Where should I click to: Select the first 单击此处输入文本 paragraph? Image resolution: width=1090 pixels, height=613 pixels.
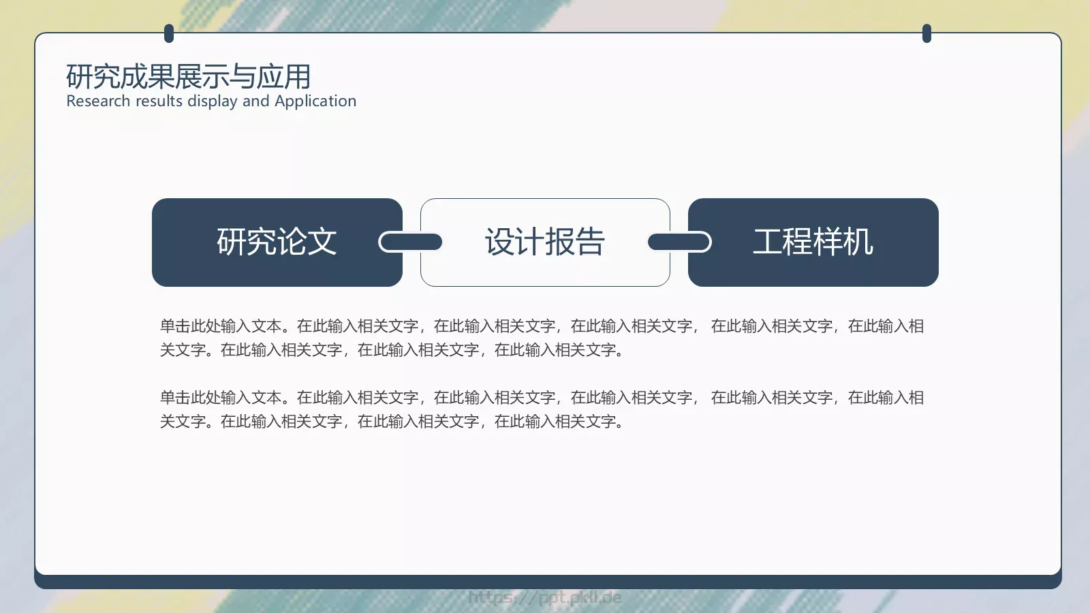[x=542, y=338]
